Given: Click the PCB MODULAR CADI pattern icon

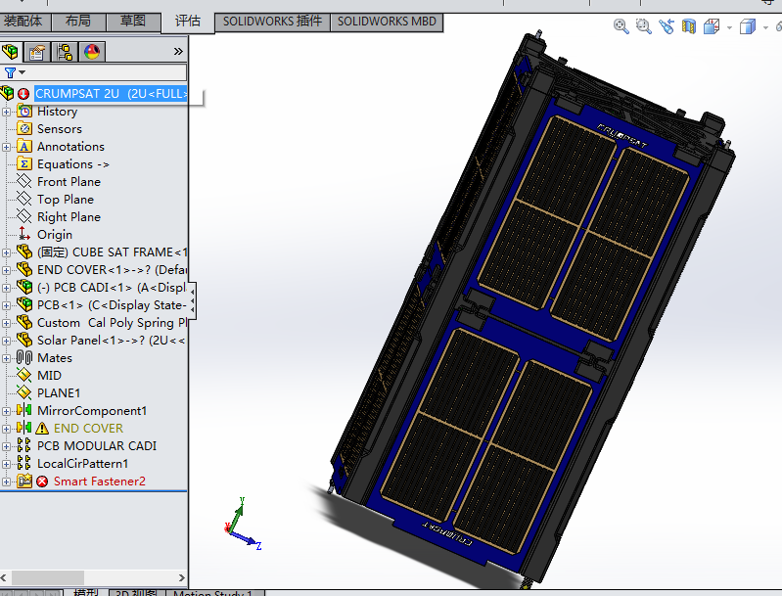Looking at the screenshot, I should (24, 445).
